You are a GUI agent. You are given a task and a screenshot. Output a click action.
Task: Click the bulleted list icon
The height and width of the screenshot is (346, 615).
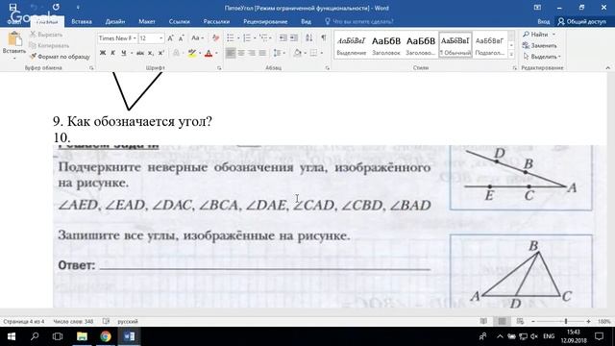231,38
